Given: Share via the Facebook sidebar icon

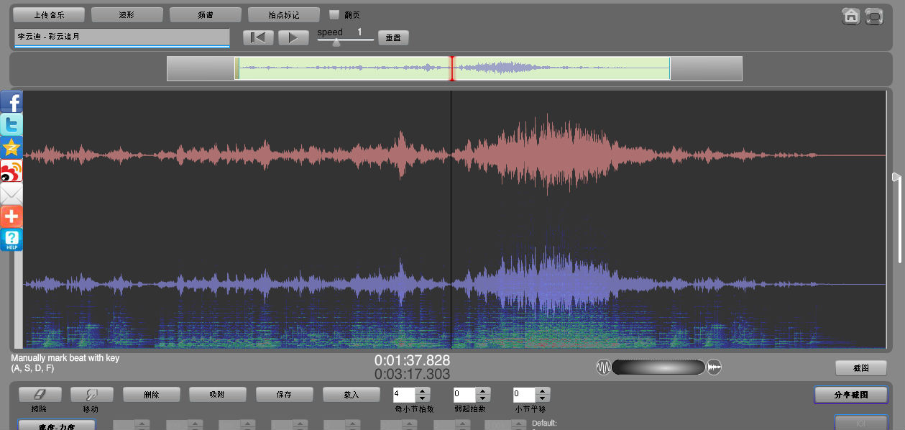Looking at the screenshot, I should point(12,102).
